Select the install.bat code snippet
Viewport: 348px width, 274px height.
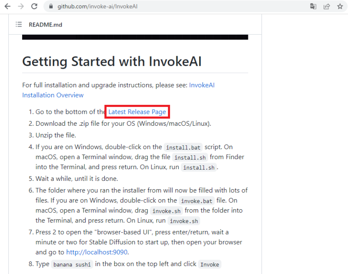pyautogui.click(x=183, y=147)
